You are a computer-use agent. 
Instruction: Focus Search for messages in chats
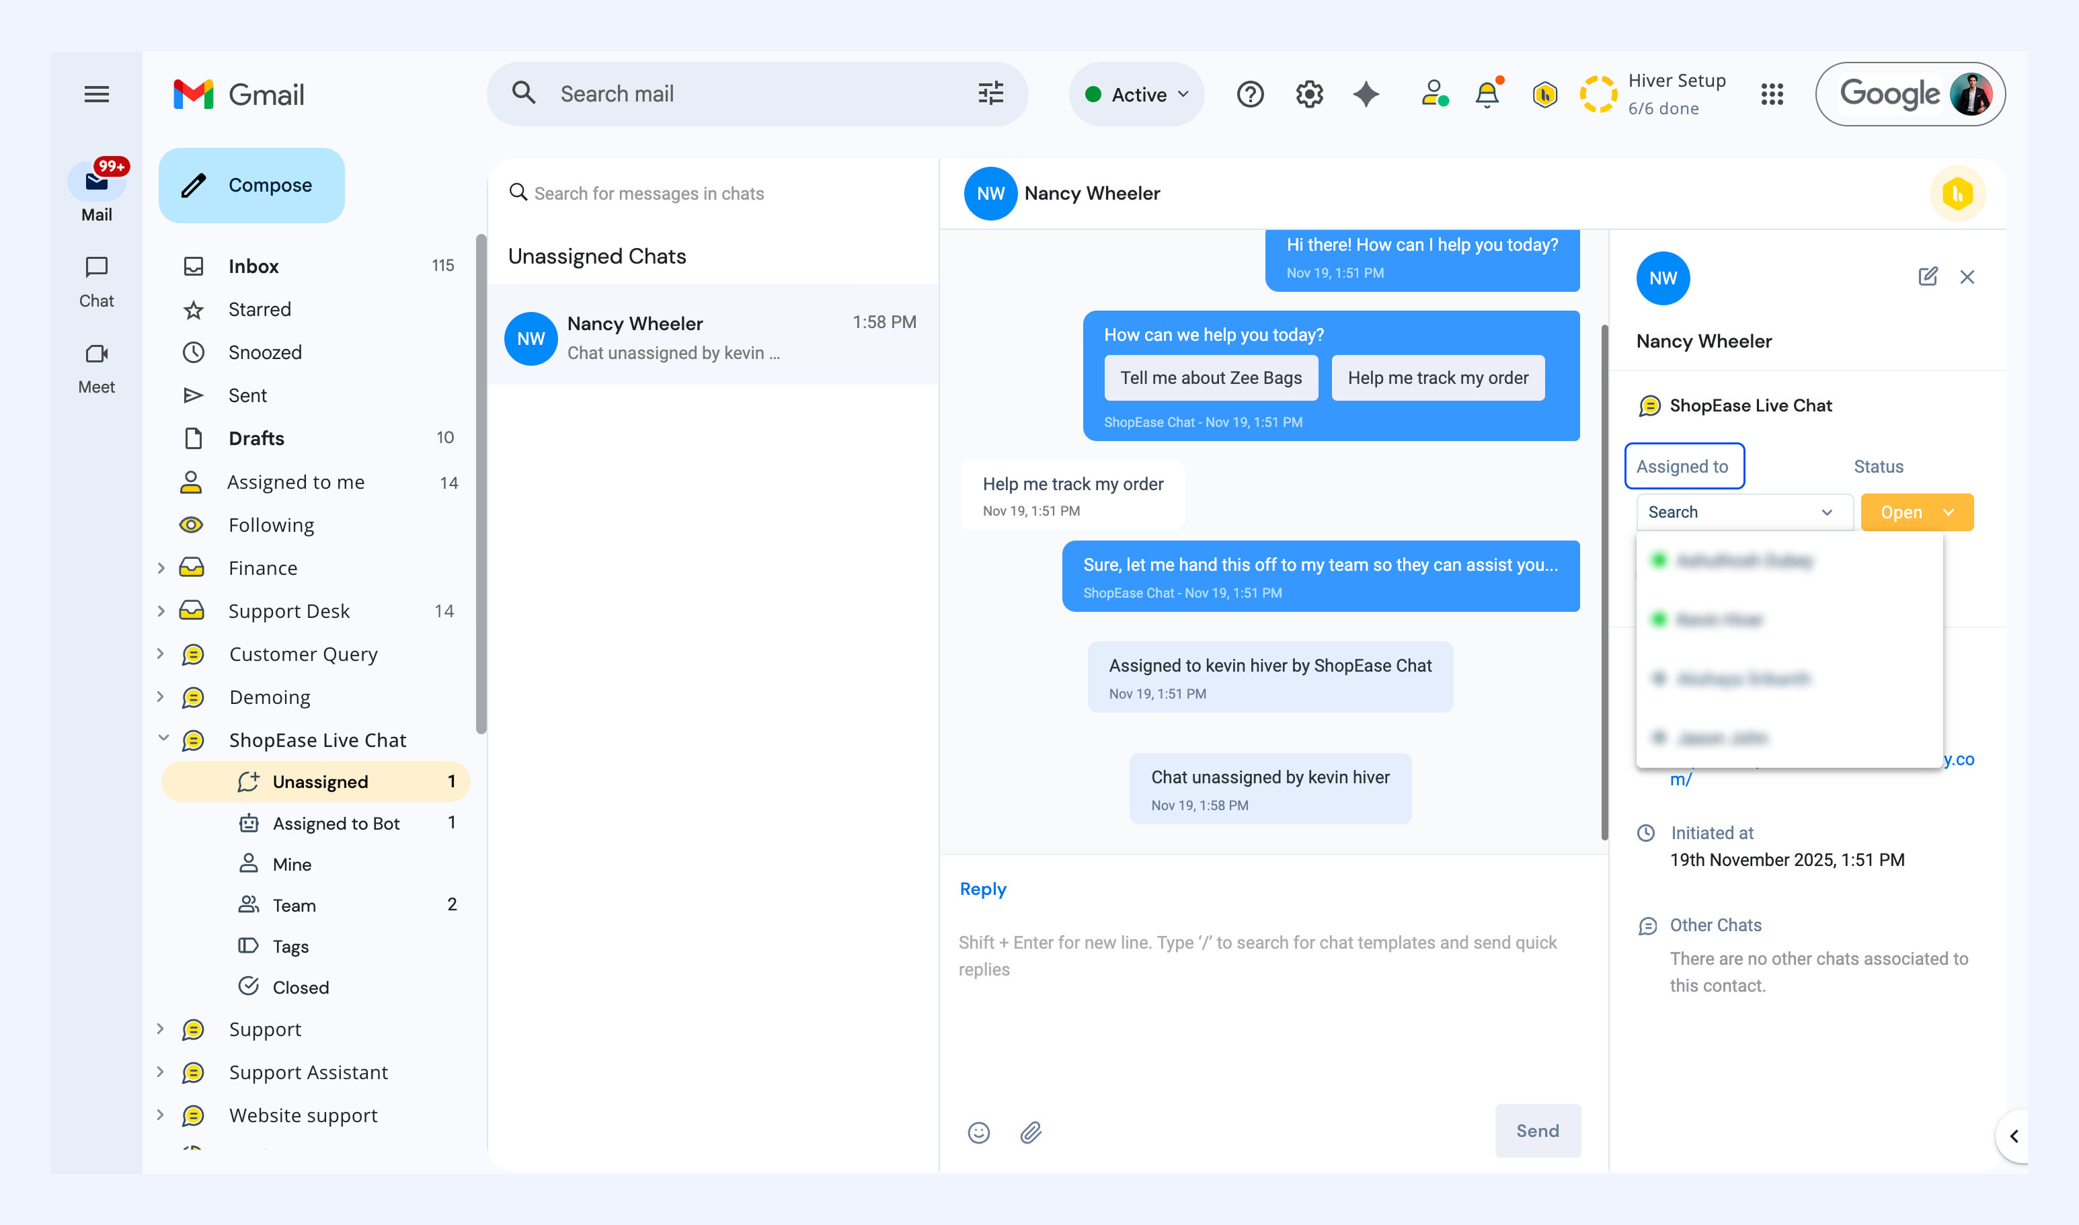pyautogui.click(x=714, y=193)
